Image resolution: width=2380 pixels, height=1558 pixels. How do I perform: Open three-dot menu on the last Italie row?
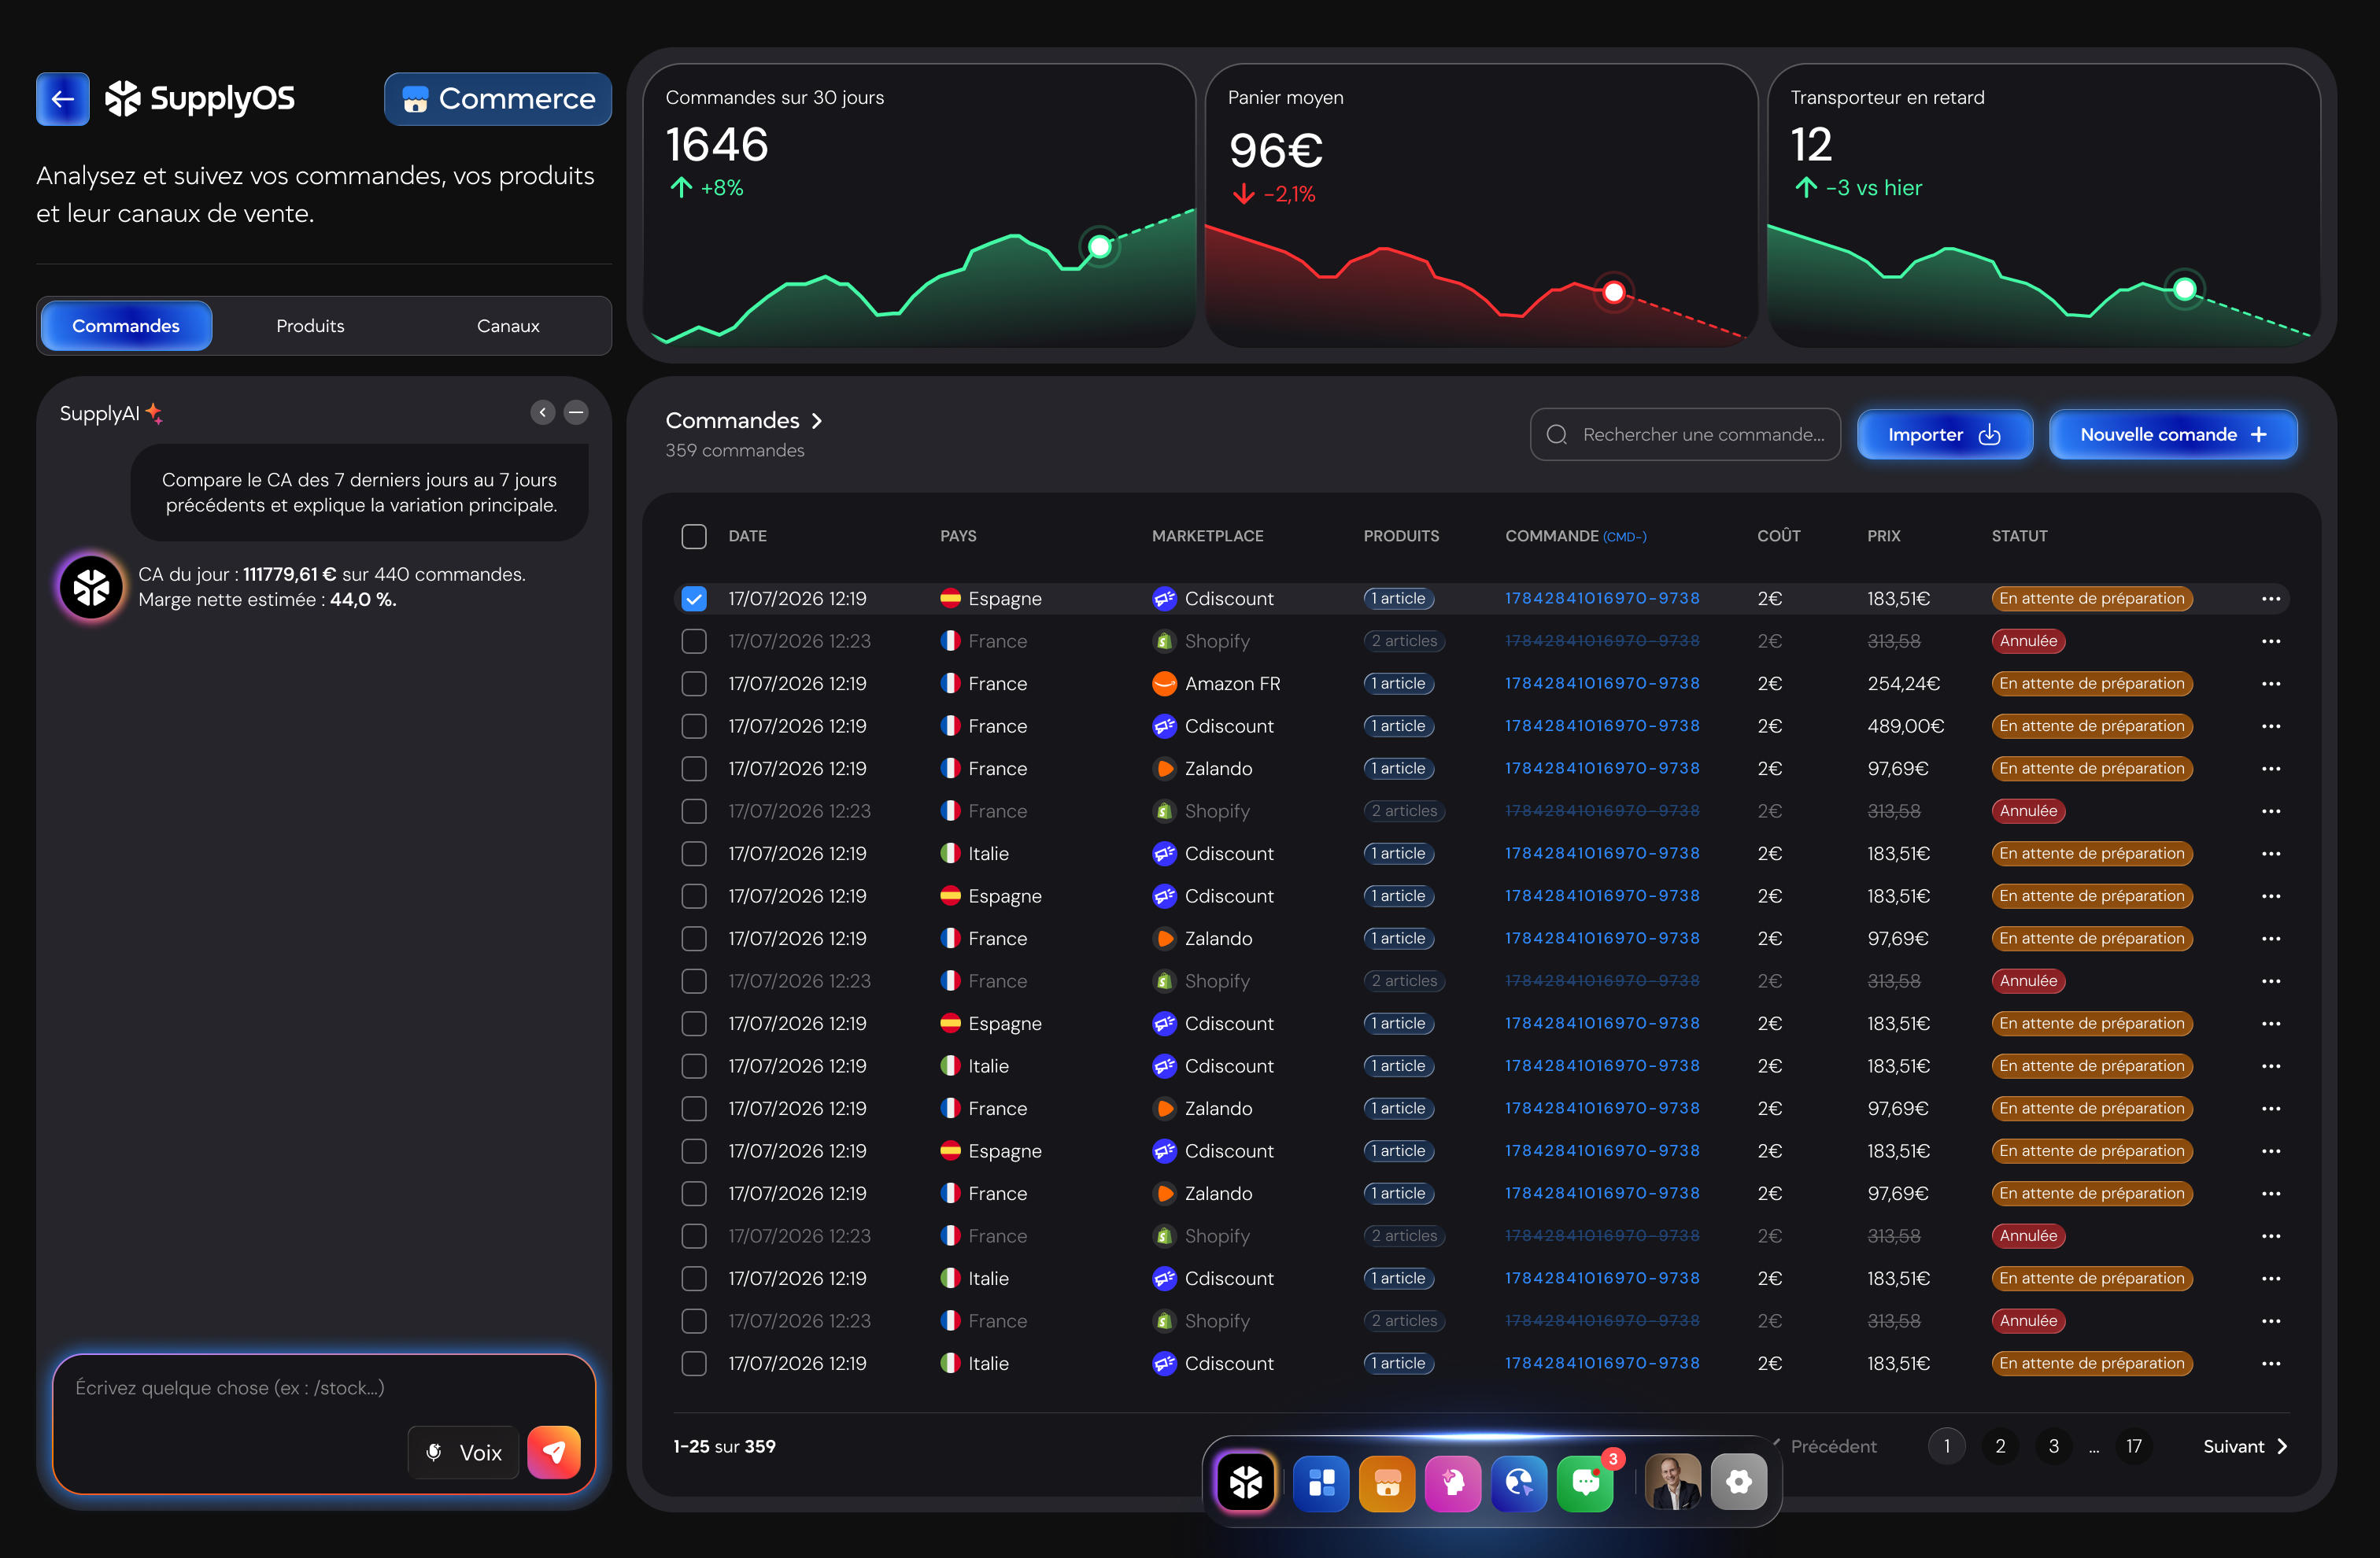pyautogui.click(x=2271, y=1364)
